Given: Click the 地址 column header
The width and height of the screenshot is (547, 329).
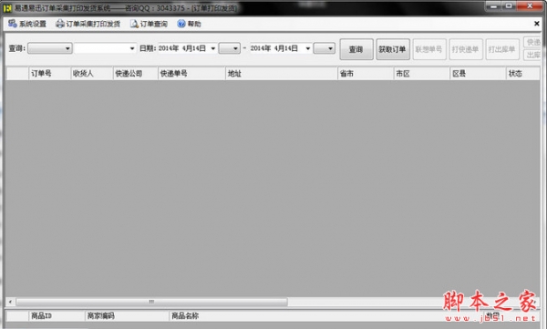Looking at the screenshot, I should 281,74.
